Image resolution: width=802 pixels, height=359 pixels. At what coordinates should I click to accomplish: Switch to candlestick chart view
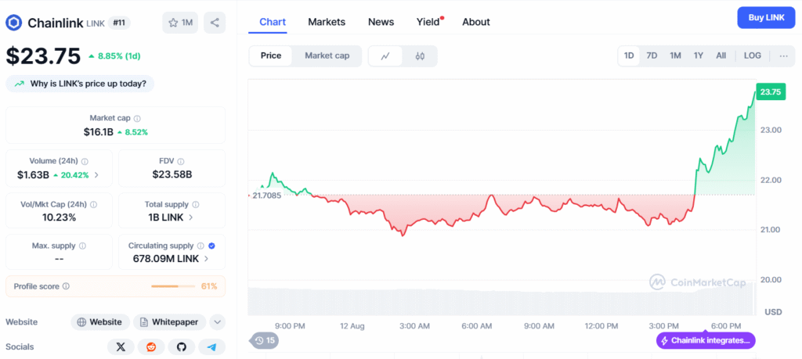[x=420, y=56]
